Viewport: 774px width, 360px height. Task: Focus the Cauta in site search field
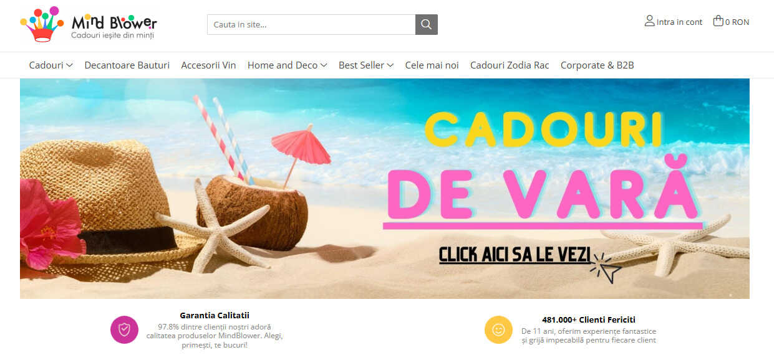tap(311, 24)
